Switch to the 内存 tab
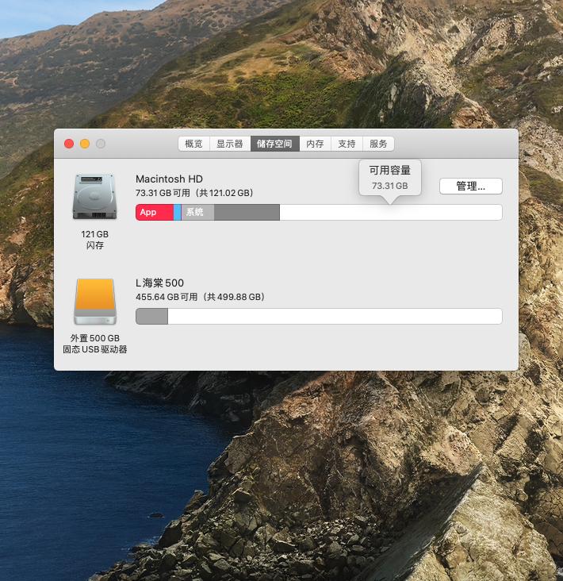The height and width of the screenshot is (581, 563). pyautogui.click(x=315, y=144)
